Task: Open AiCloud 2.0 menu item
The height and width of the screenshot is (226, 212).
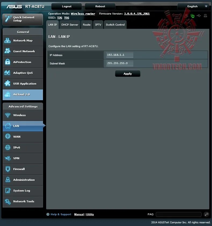Action: (x=23, y=95)
